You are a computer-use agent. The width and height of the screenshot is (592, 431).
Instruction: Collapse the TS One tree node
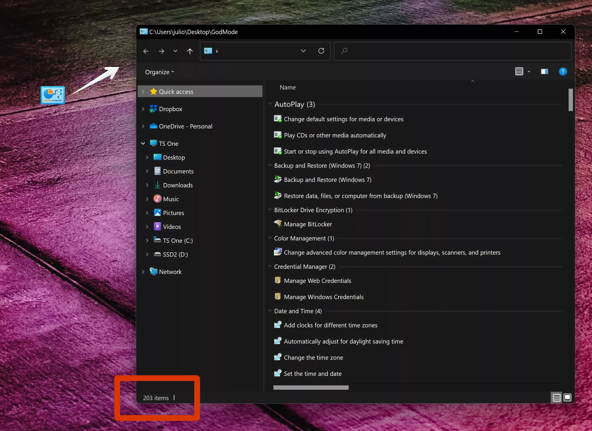tap(143, 143)
